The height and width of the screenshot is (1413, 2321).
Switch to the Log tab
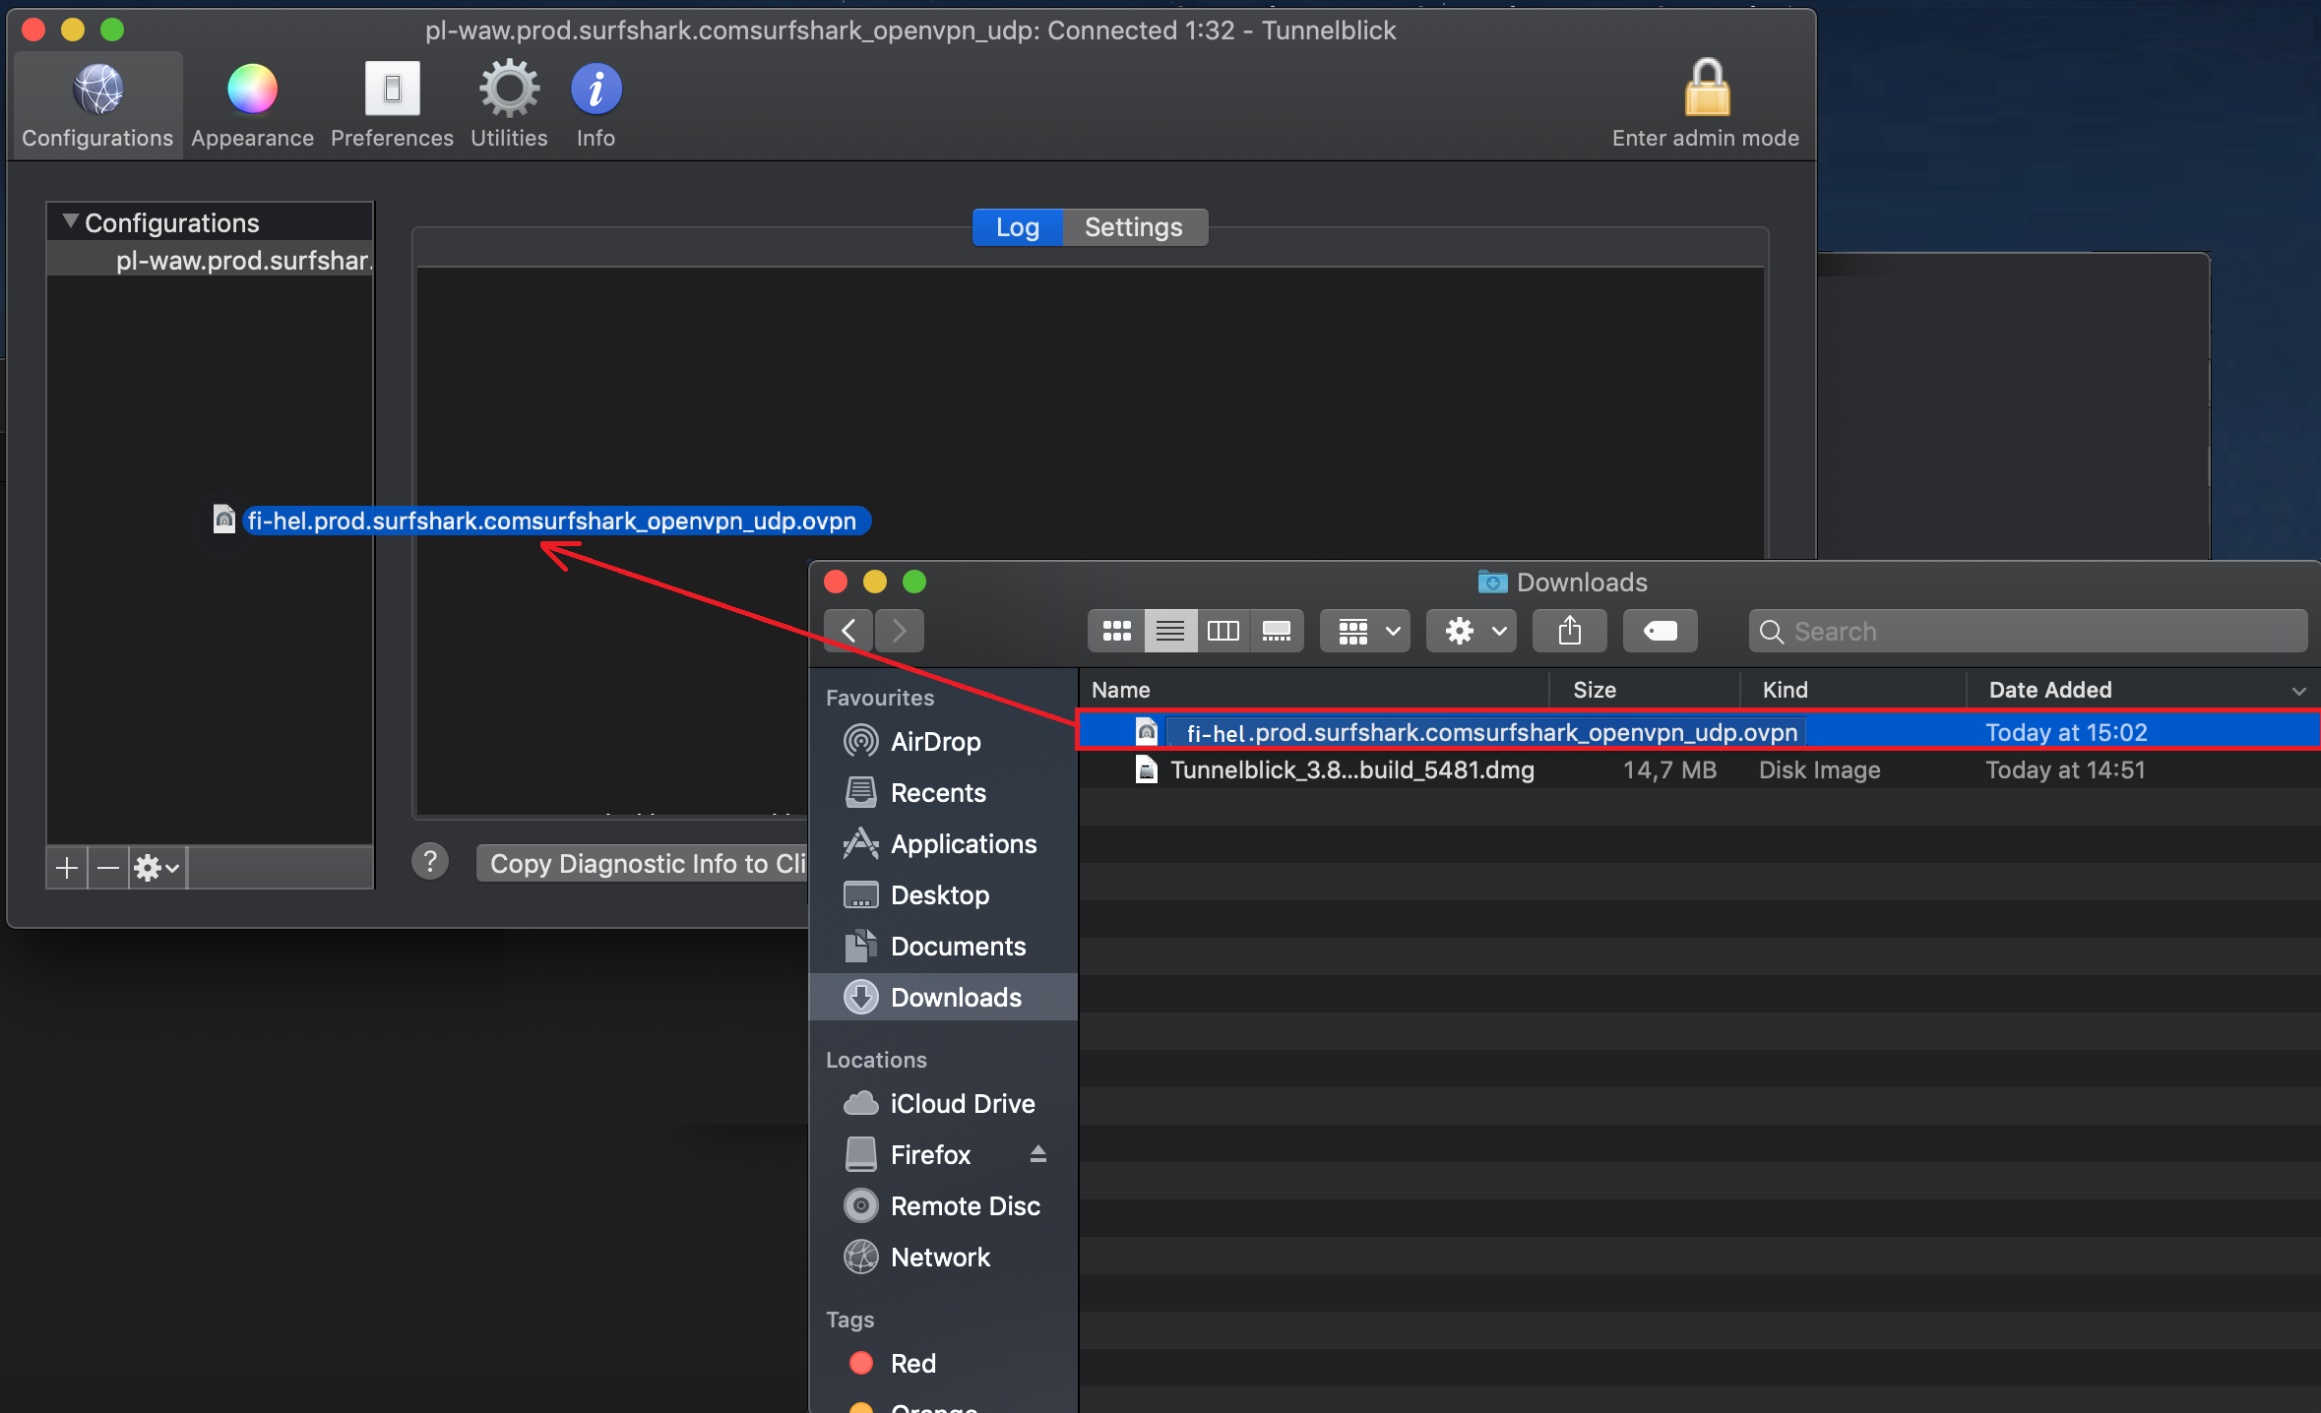[1017, 227]
